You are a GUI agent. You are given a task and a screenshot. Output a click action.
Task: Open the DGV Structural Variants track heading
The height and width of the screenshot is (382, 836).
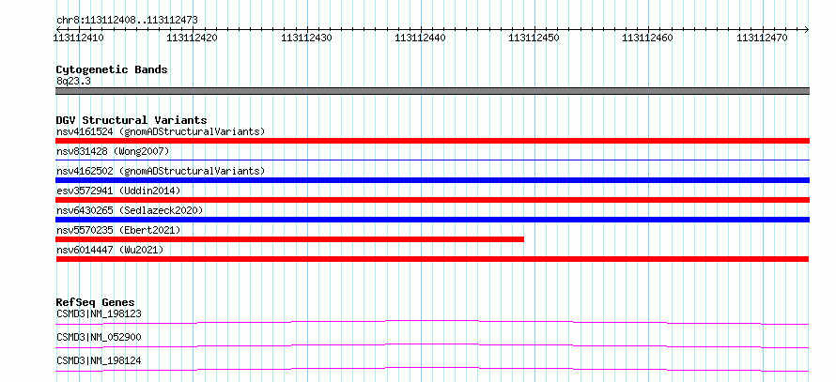tap(132, 120)
